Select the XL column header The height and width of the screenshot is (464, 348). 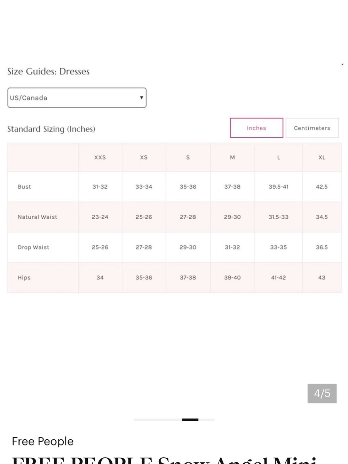(322, 157)
